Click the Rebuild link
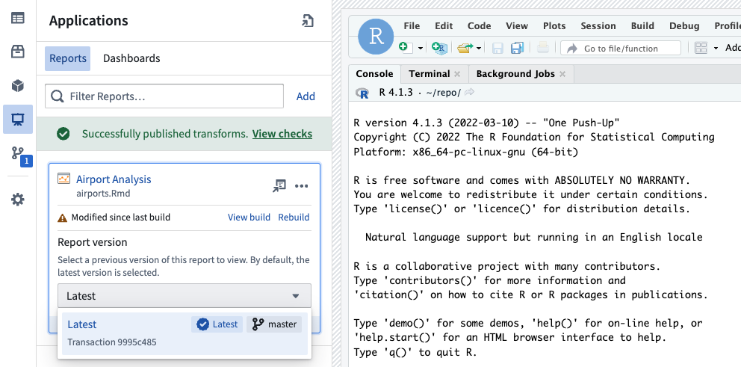 [x=294, y=218]
